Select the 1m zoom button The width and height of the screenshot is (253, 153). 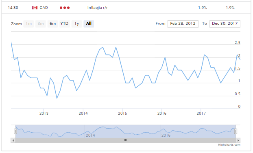click(28, 24)
